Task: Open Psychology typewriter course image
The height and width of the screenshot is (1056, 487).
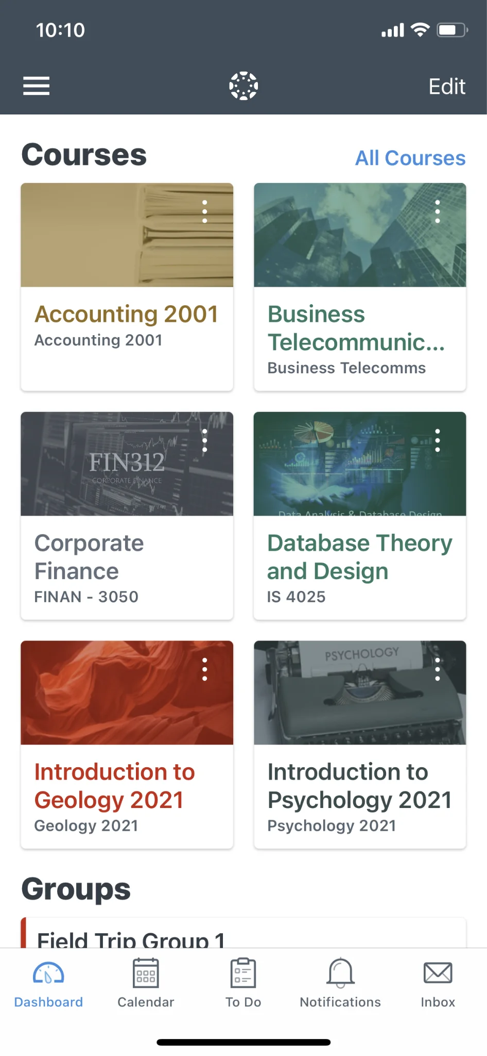Action: point(360,692)
